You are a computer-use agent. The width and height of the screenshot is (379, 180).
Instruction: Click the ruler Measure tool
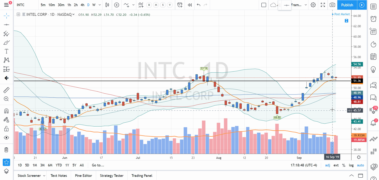[6, 90]
